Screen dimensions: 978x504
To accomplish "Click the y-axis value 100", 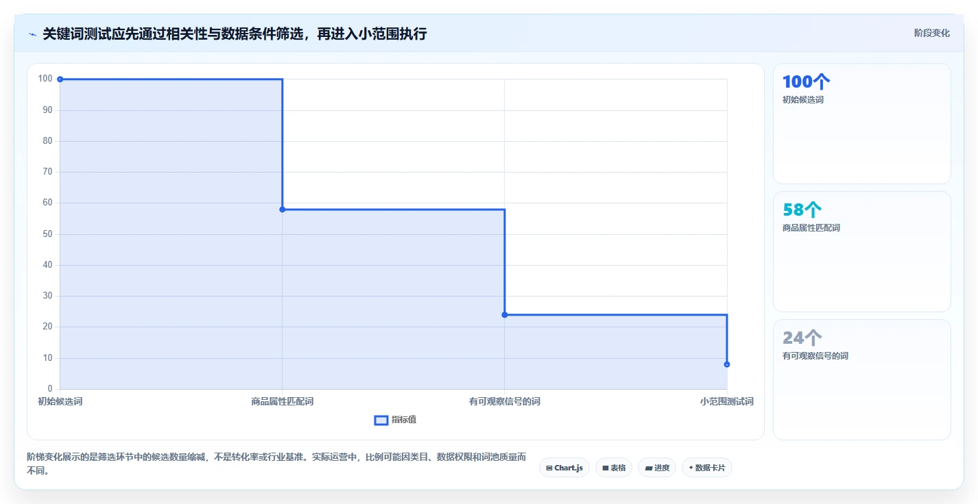I will 45,79.
